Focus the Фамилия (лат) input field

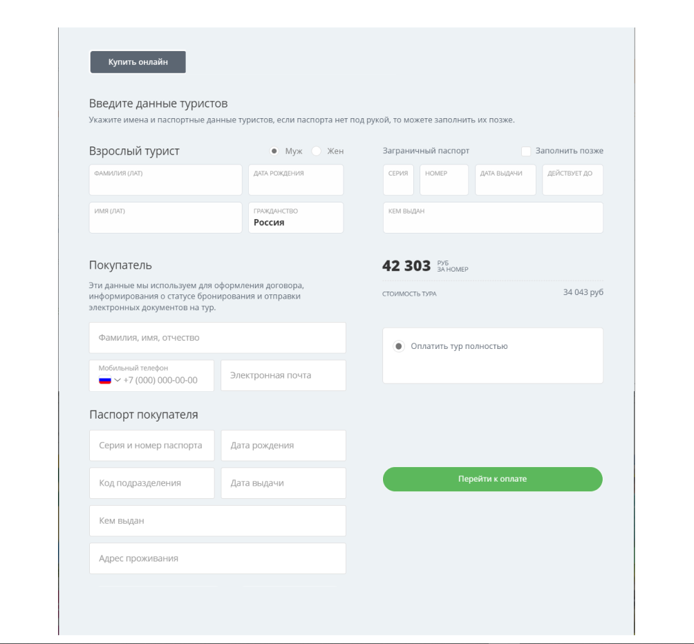(165, 180)
